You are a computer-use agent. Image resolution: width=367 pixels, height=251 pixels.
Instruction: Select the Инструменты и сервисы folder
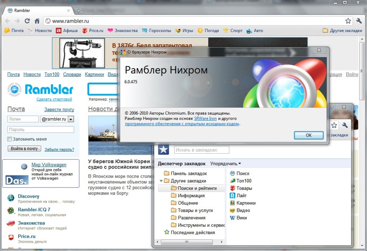198,225
